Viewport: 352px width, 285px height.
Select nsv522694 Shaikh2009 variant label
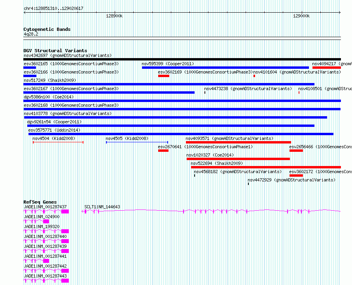tap(217, 163)
